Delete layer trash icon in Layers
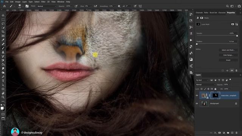242x136 pixels. click(x=236, y=133)
